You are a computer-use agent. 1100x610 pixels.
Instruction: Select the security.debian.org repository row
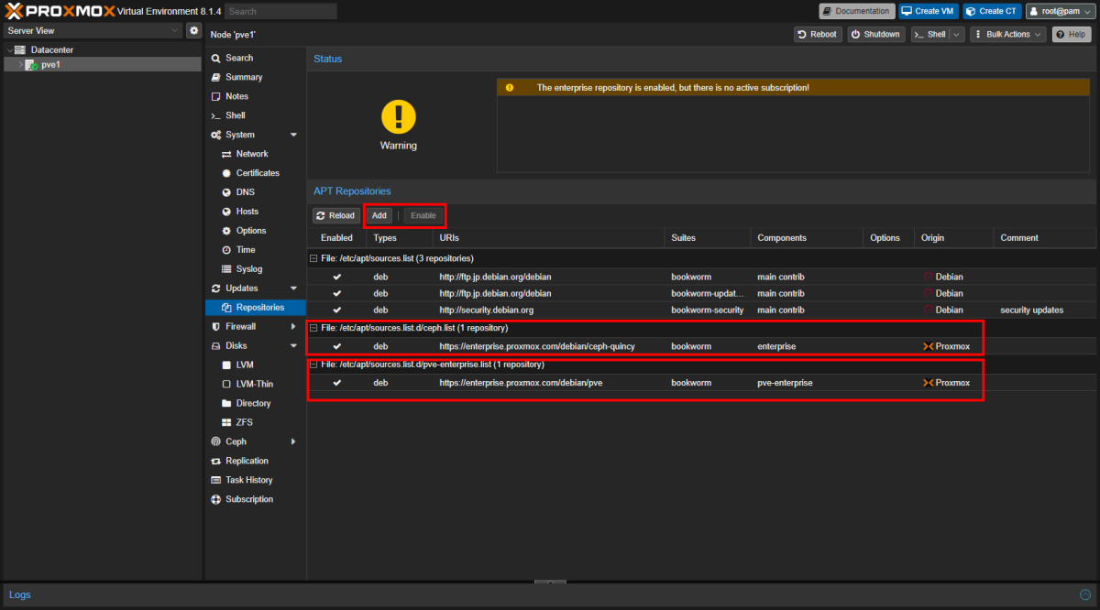point(701,310)
